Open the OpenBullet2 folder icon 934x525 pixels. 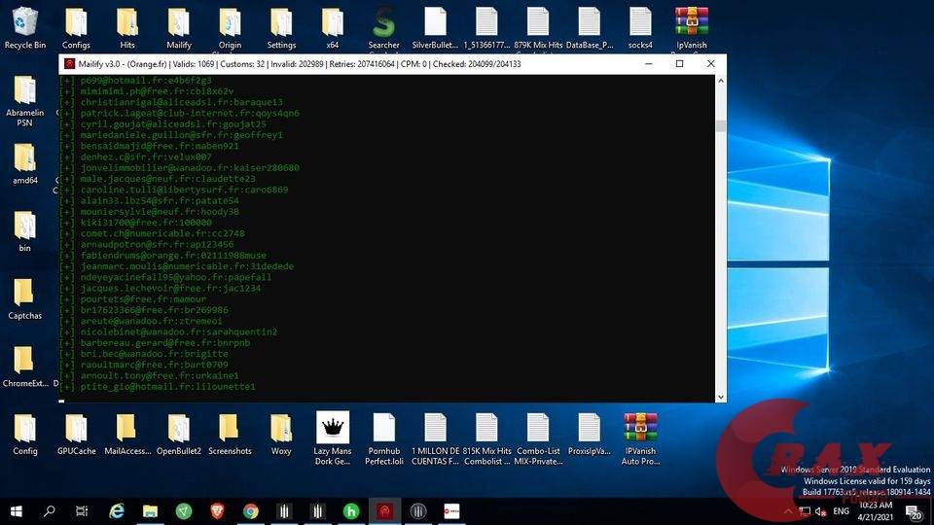179,435
